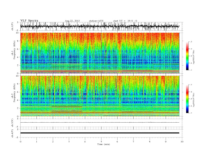Viewport: 205px width, 159px height.
Task: Click the "ch.3(V)" axis label
Action: click(x=12, y=123)
